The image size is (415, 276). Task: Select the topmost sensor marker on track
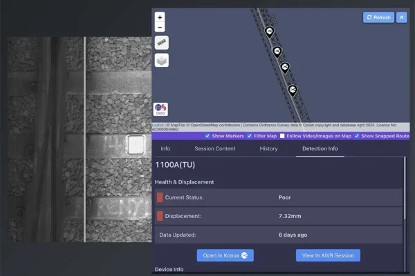point(269,32)
